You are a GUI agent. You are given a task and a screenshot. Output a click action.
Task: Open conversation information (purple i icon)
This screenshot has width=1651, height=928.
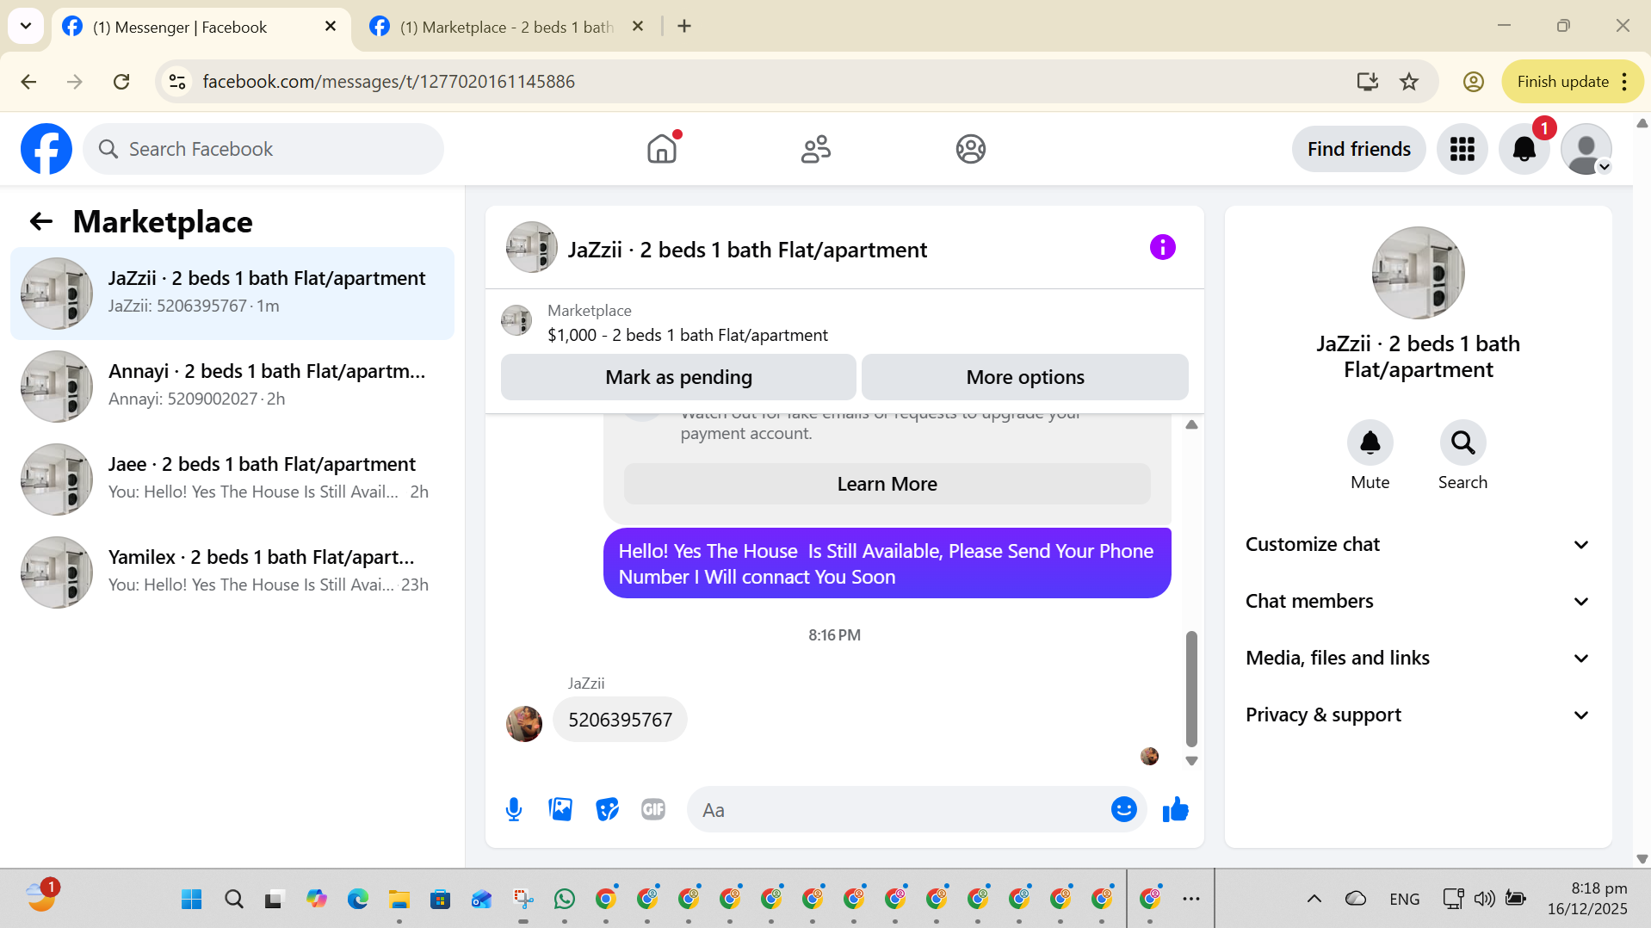click(1162, 248)
